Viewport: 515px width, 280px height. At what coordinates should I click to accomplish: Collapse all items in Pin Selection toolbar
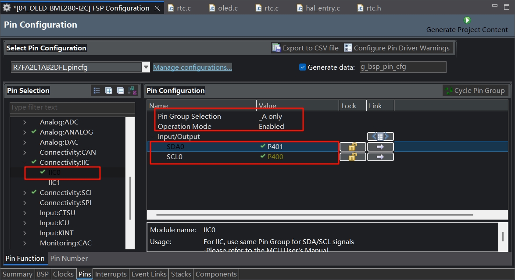[120, 91]
